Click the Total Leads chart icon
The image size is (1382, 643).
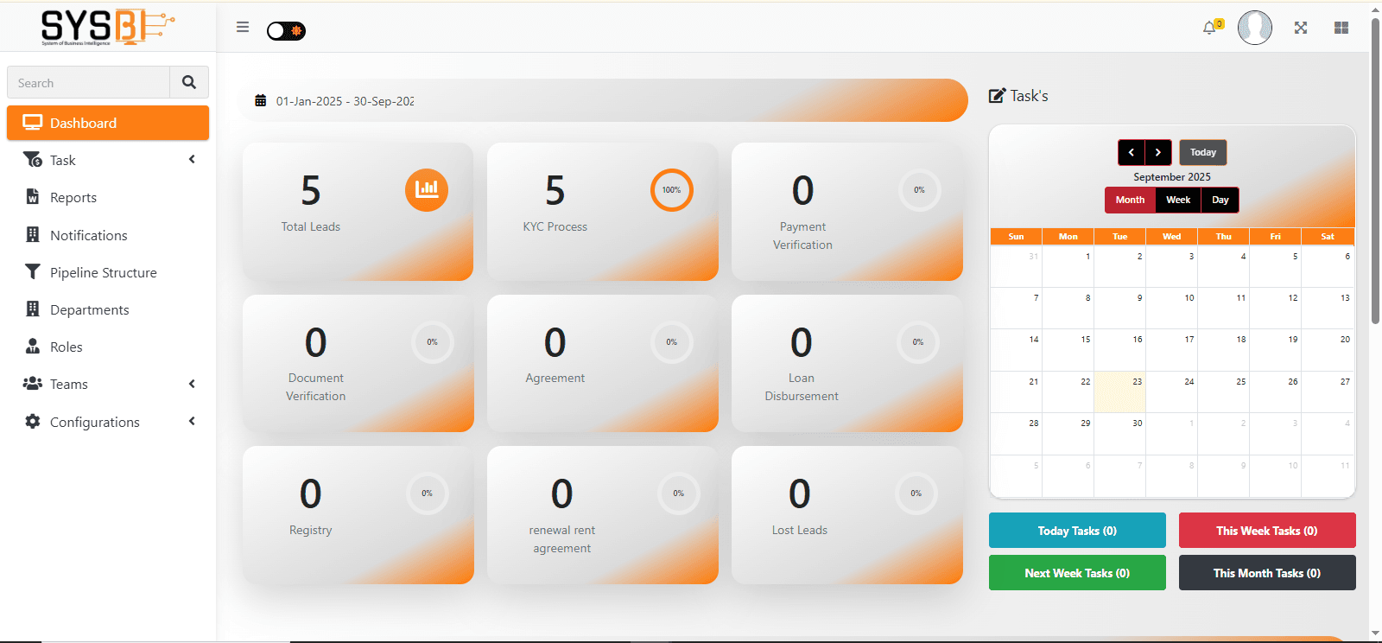(x=427, y=190)
